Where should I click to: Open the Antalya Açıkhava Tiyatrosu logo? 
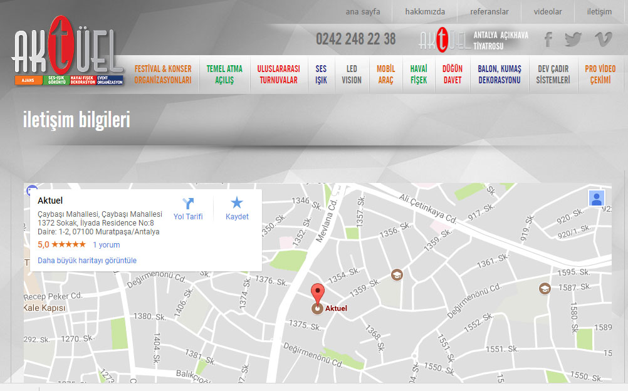473,40
